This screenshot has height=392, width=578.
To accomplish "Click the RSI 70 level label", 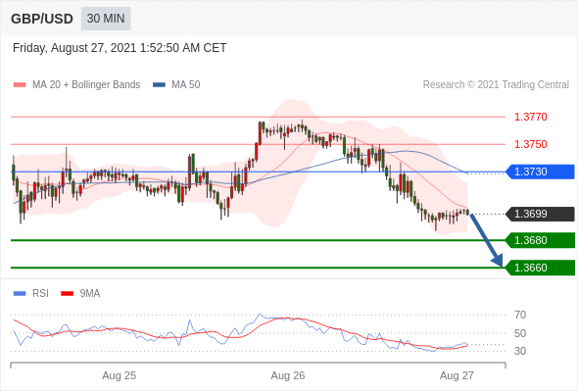I will tap(520, 315).
